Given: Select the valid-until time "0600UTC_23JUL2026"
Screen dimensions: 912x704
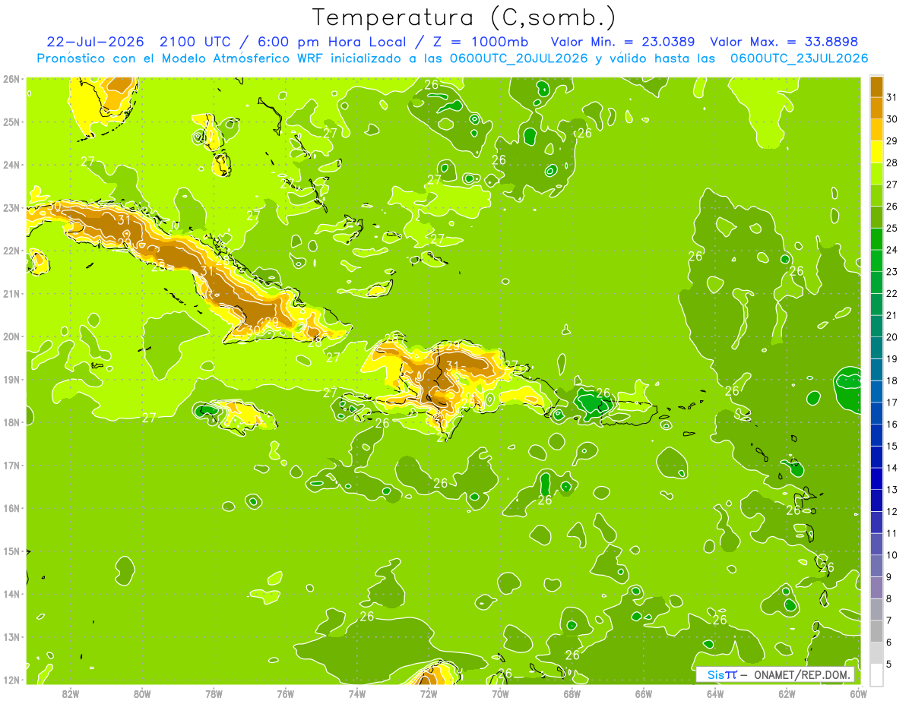Looking at the screenshot, I should [x=799, y=58].
